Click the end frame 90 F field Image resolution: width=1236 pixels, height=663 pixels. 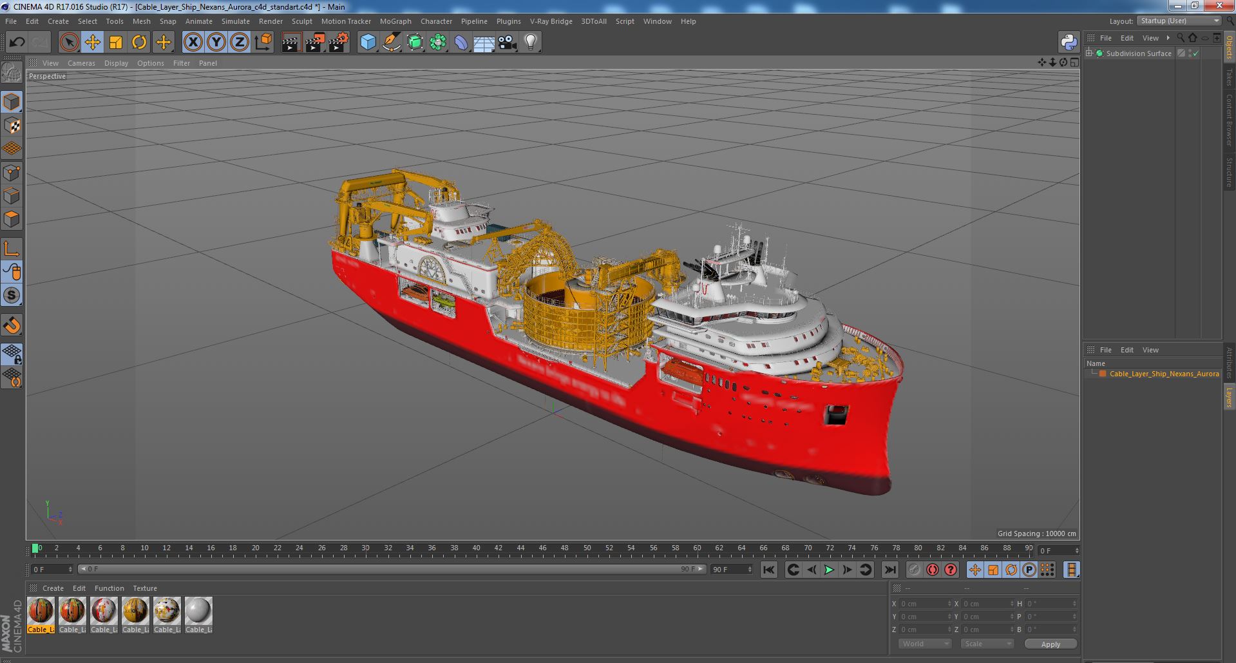(732, 570)
